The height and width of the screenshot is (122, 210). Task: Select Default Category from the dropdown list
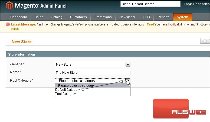point(92,90)
